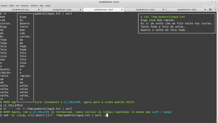Open the Abas menu
The width and height of the screenshot is (218, 123).
click(x=42, y=6)
